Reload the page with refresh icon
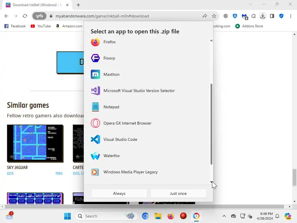The width and height of the screenshot is (297, 223). 25,16
